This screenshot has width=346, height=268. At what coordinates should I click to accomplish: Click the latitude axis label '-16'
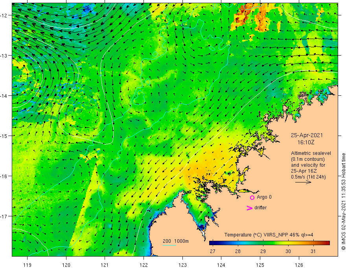point(4,176)
